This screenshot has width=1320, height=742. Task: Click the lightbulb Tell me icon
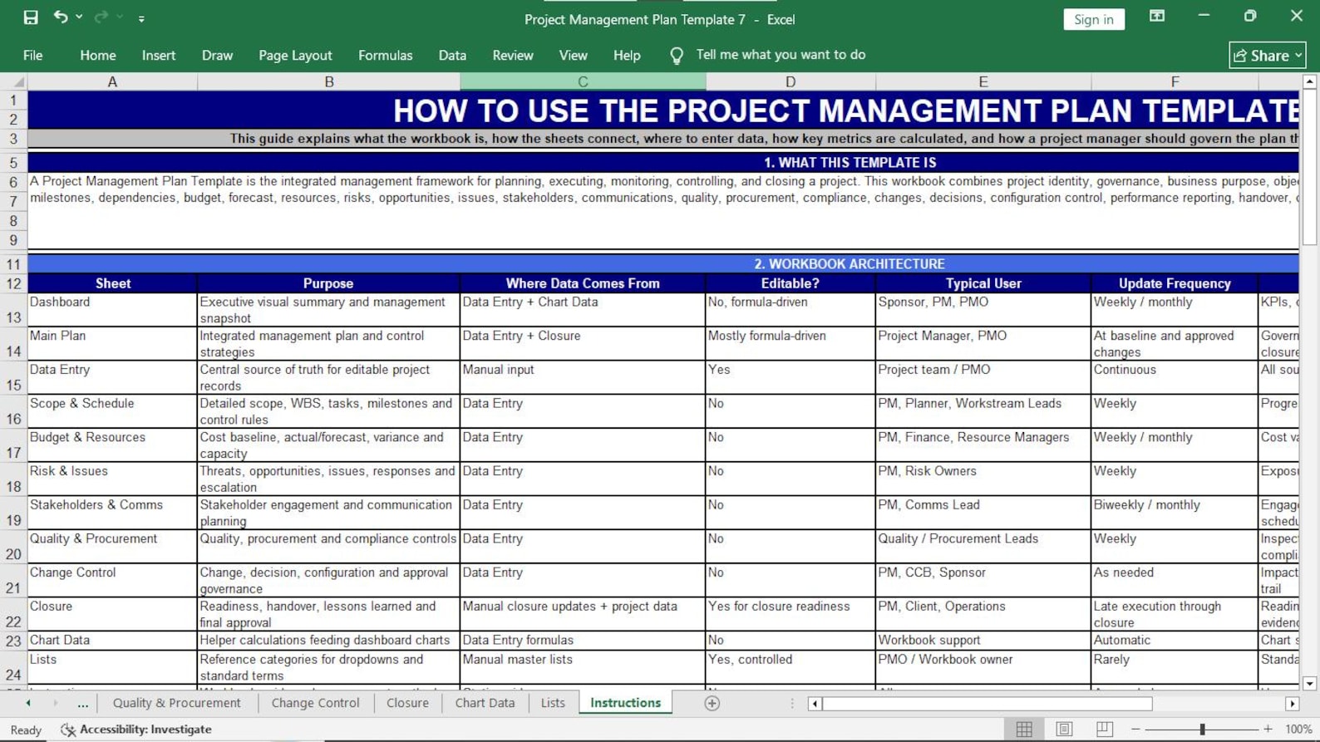[x=677, y=56]
